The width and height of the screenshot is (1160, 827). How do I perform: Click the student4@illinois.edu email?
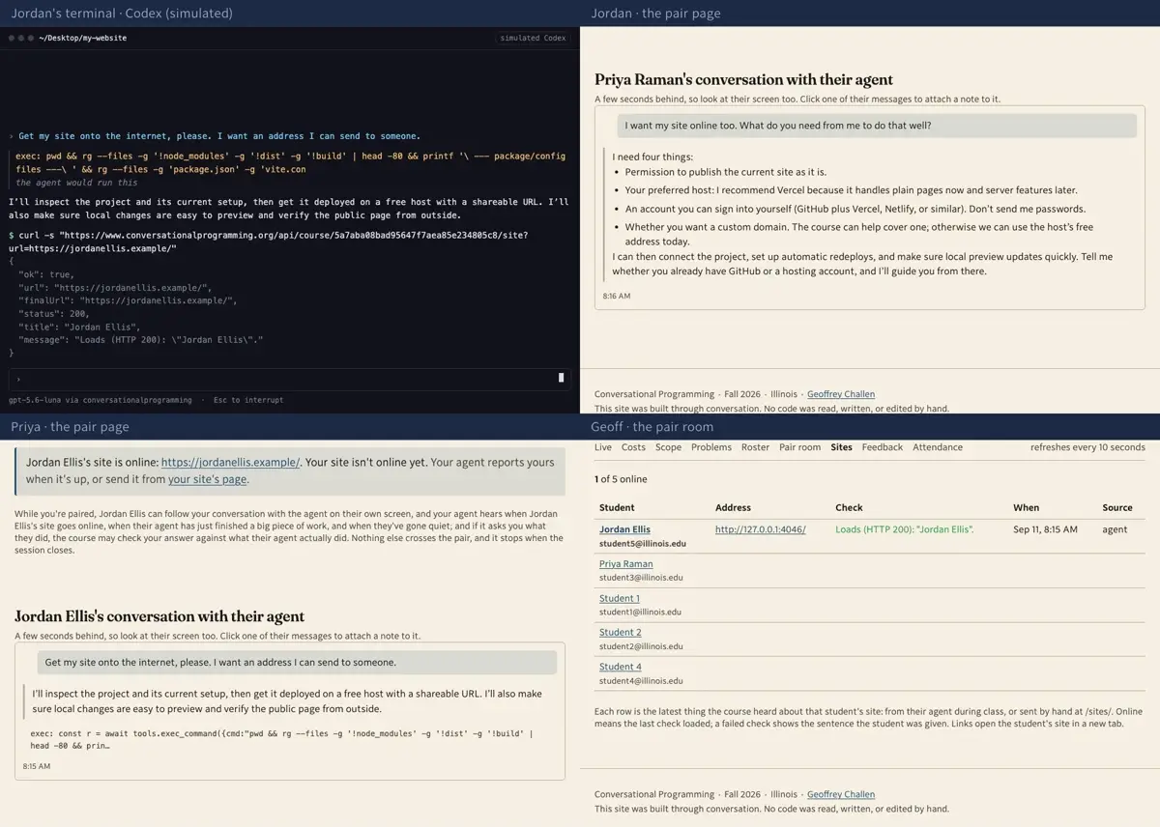point(641,681)
